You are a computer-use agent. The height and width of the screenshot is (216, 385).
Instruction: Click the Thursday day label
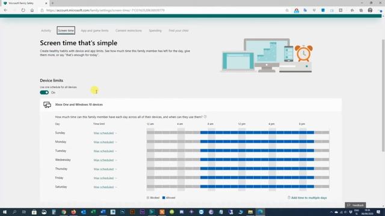61,169
